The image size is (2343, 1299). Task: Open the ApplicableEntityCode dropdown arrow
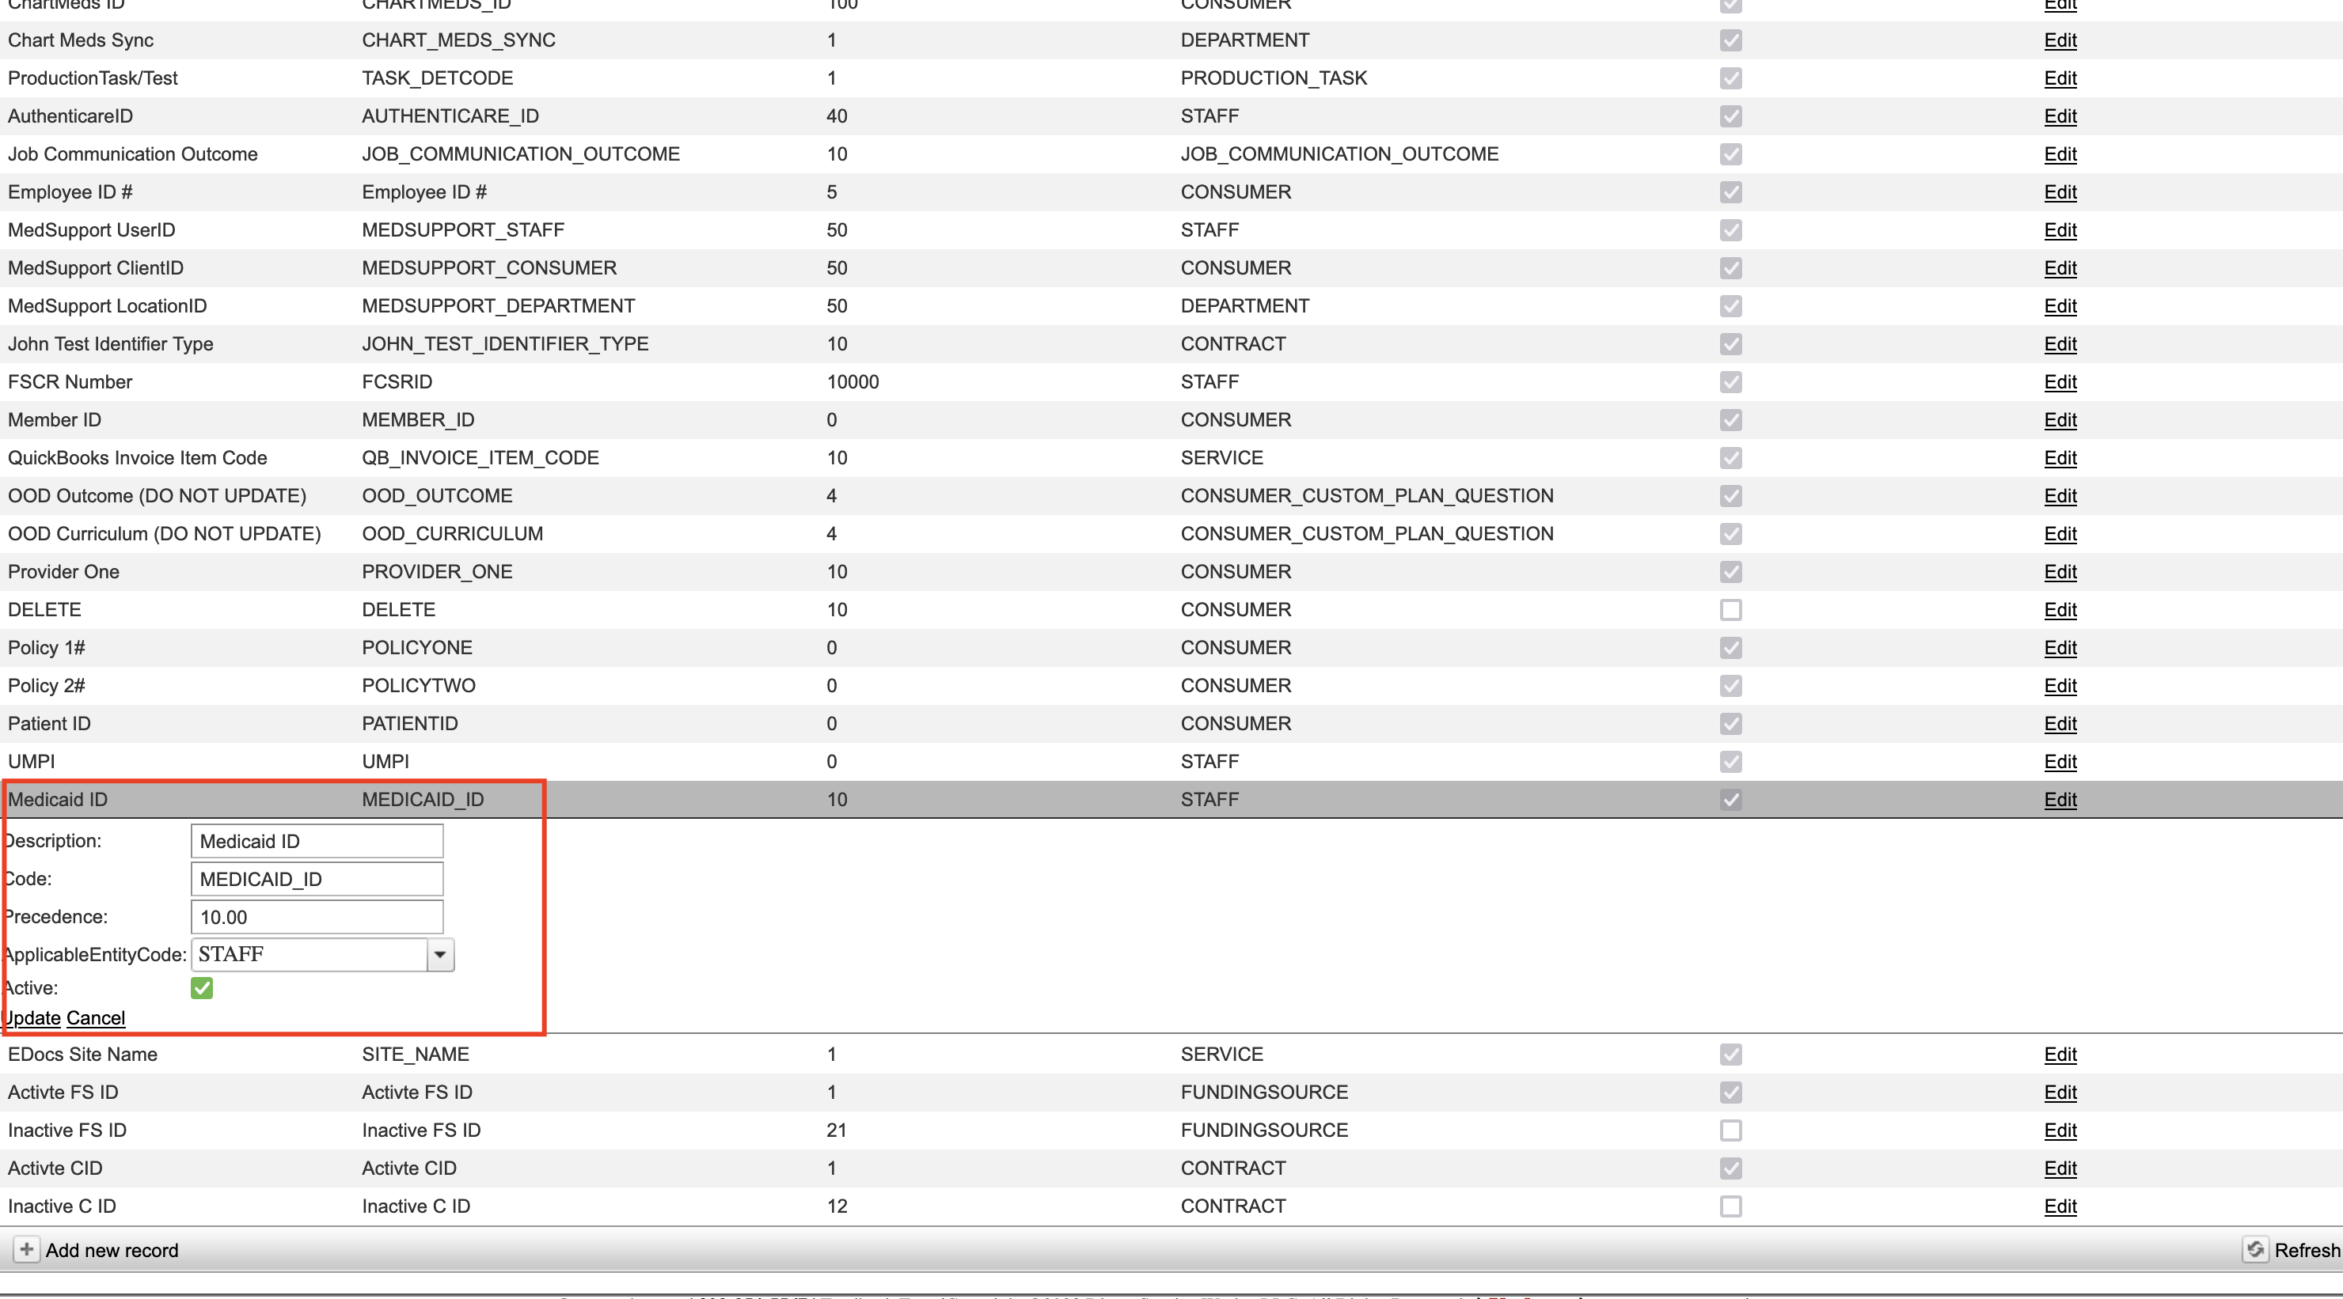pos(440,955)
